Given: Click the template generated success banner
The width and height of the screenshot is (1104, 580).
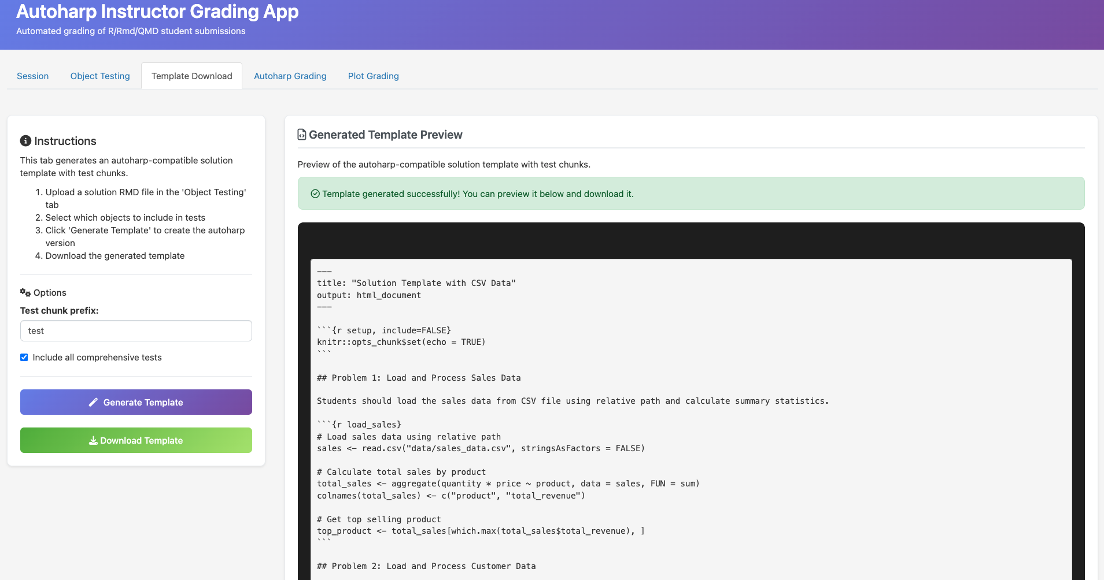Looking at the screenshot, I should coord(691,194).
